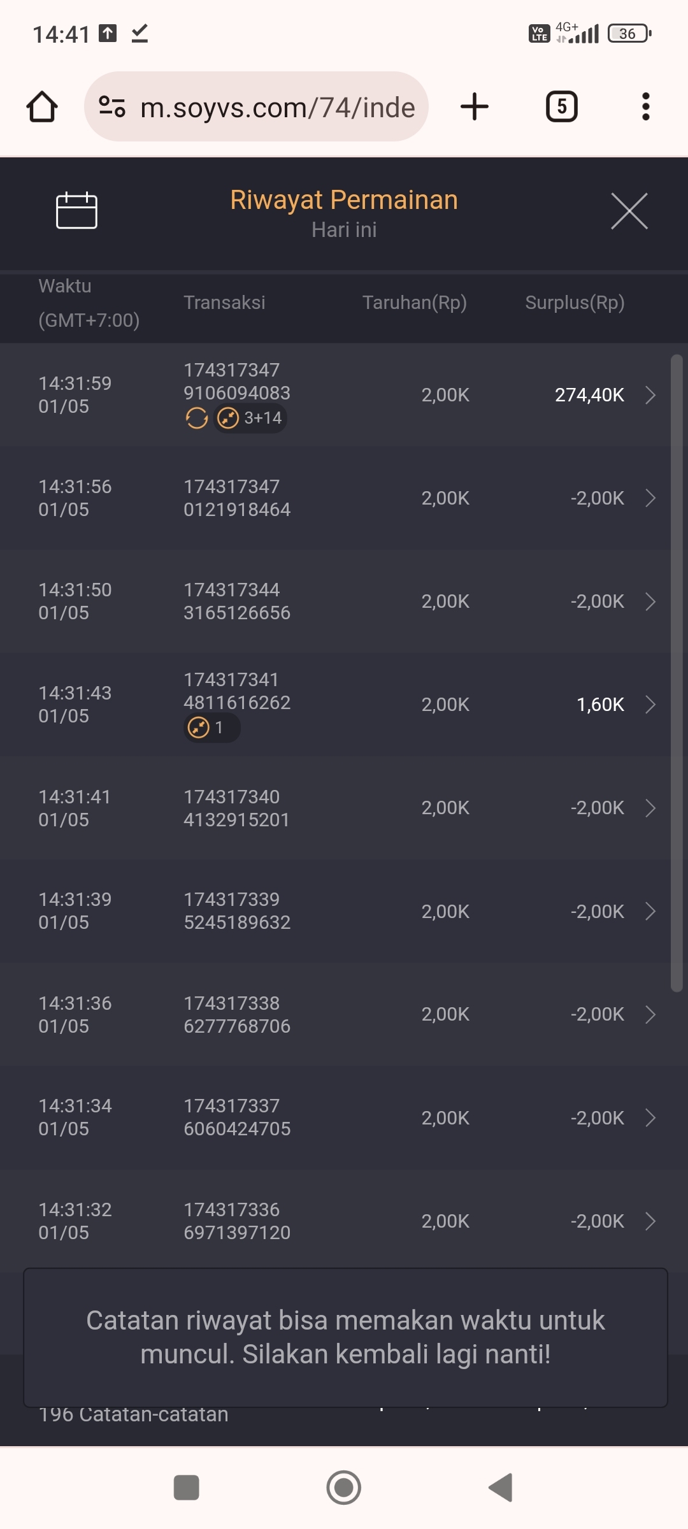This screenshot has height=1529, width=688.
Task: Open the browser three-dot menu
Action: tap(645, 106)
